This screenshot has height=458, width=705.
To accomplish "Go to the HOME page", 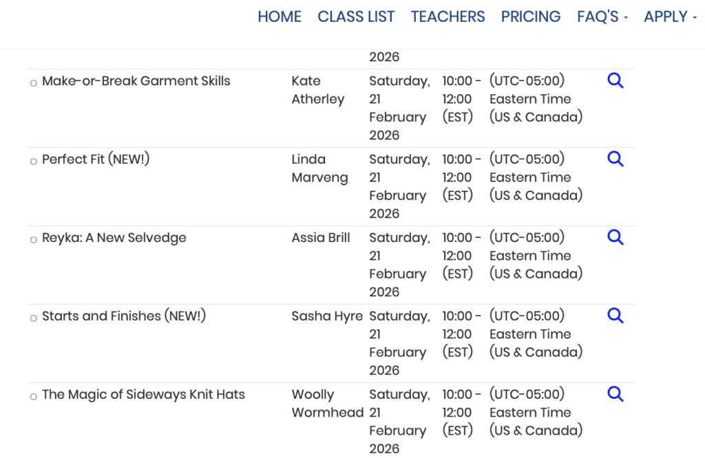I will (x=280, y=17).
